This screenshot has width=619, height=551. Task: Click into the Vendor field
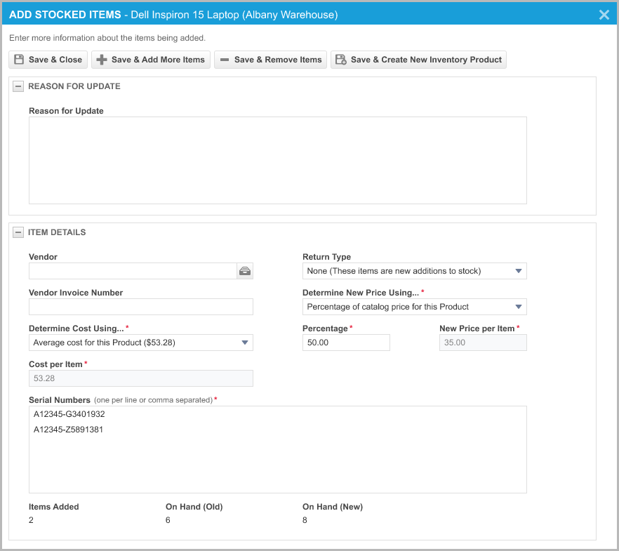click(133, 271)
